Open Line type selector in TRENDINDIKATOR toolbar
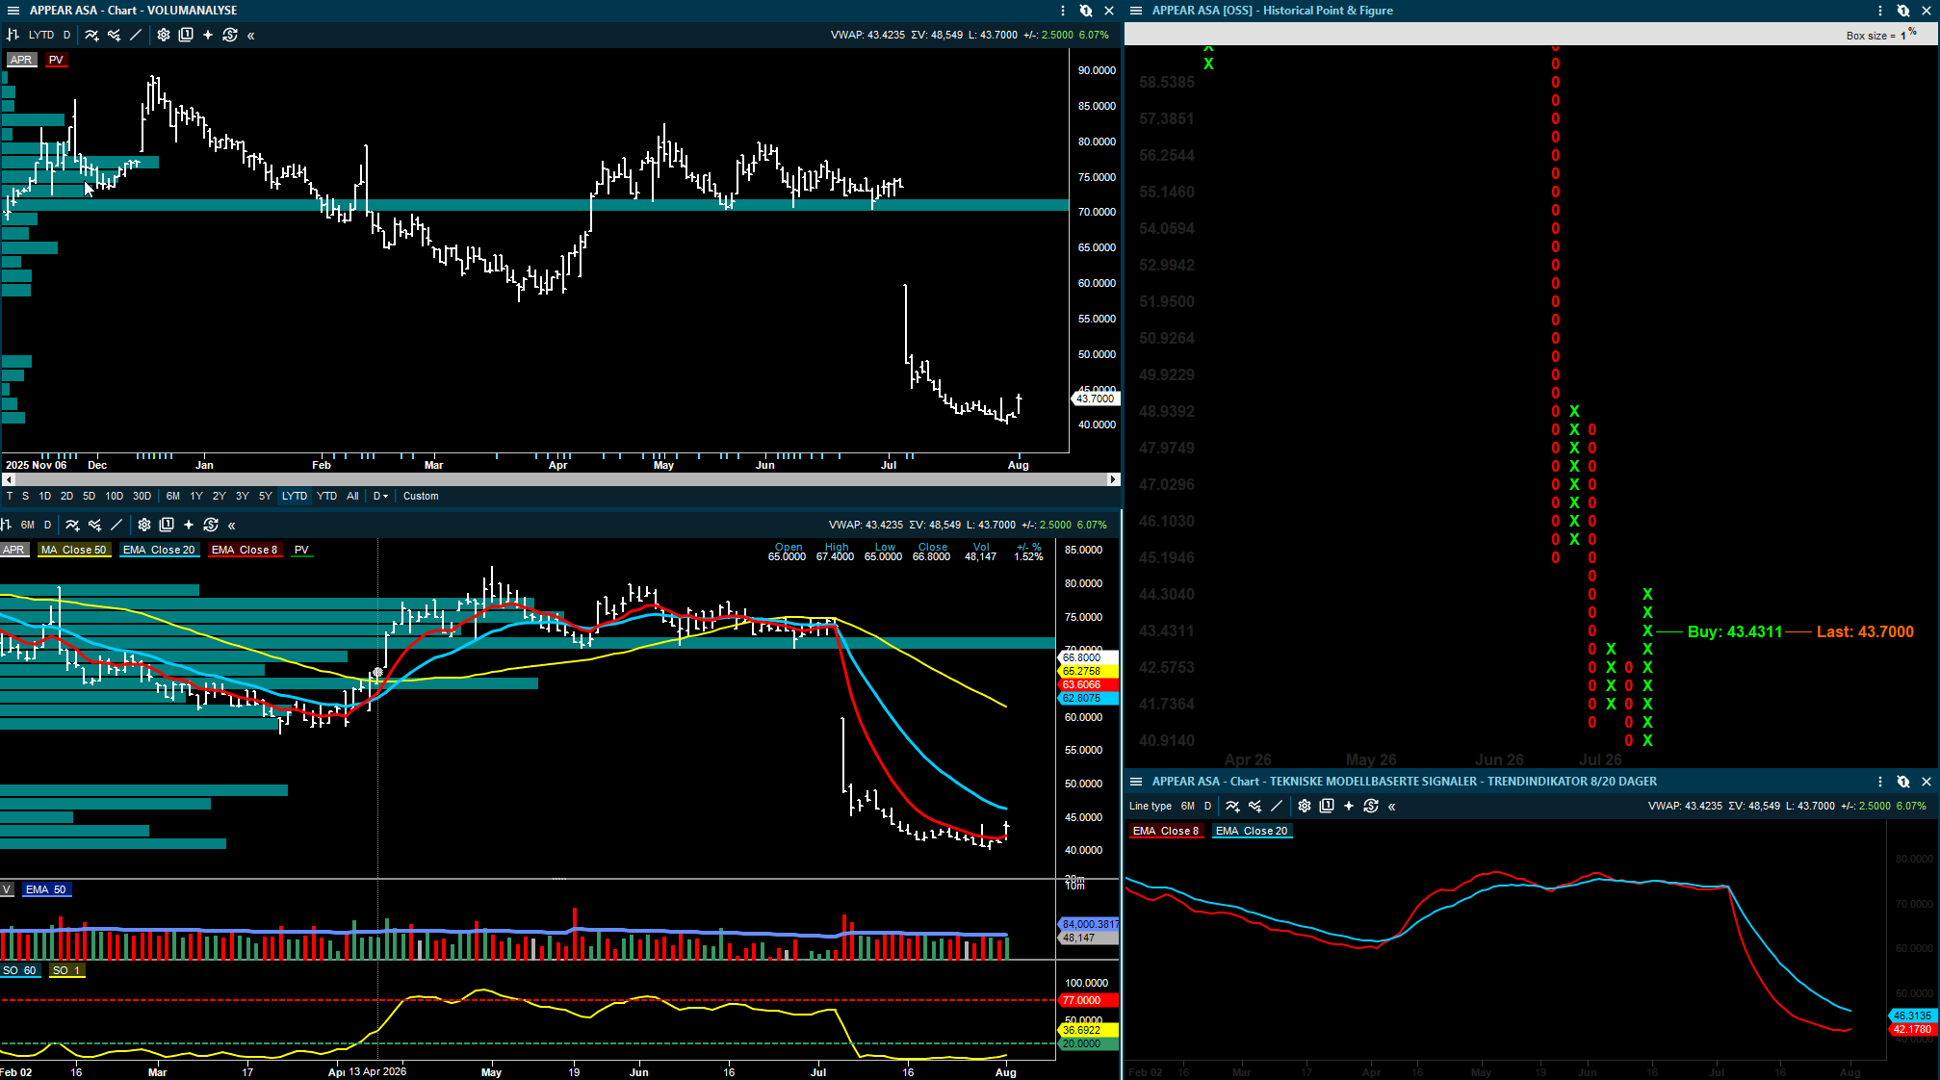 (1151, 806)
